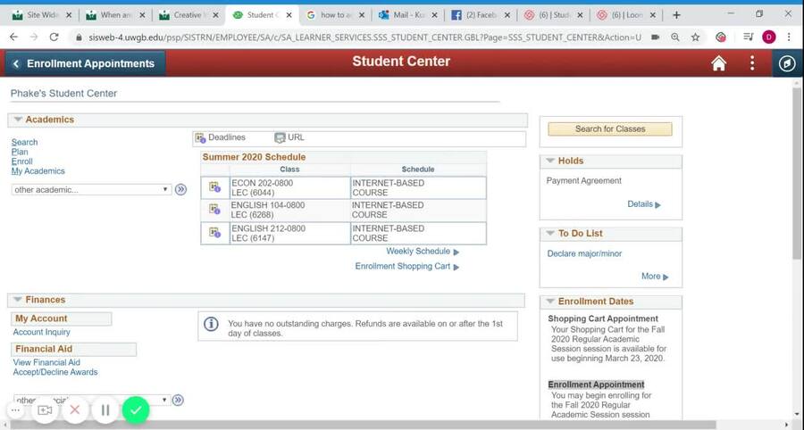Click the green checkmark recorder button
Screen dimensions: 804x430
[x=135, y=409]
